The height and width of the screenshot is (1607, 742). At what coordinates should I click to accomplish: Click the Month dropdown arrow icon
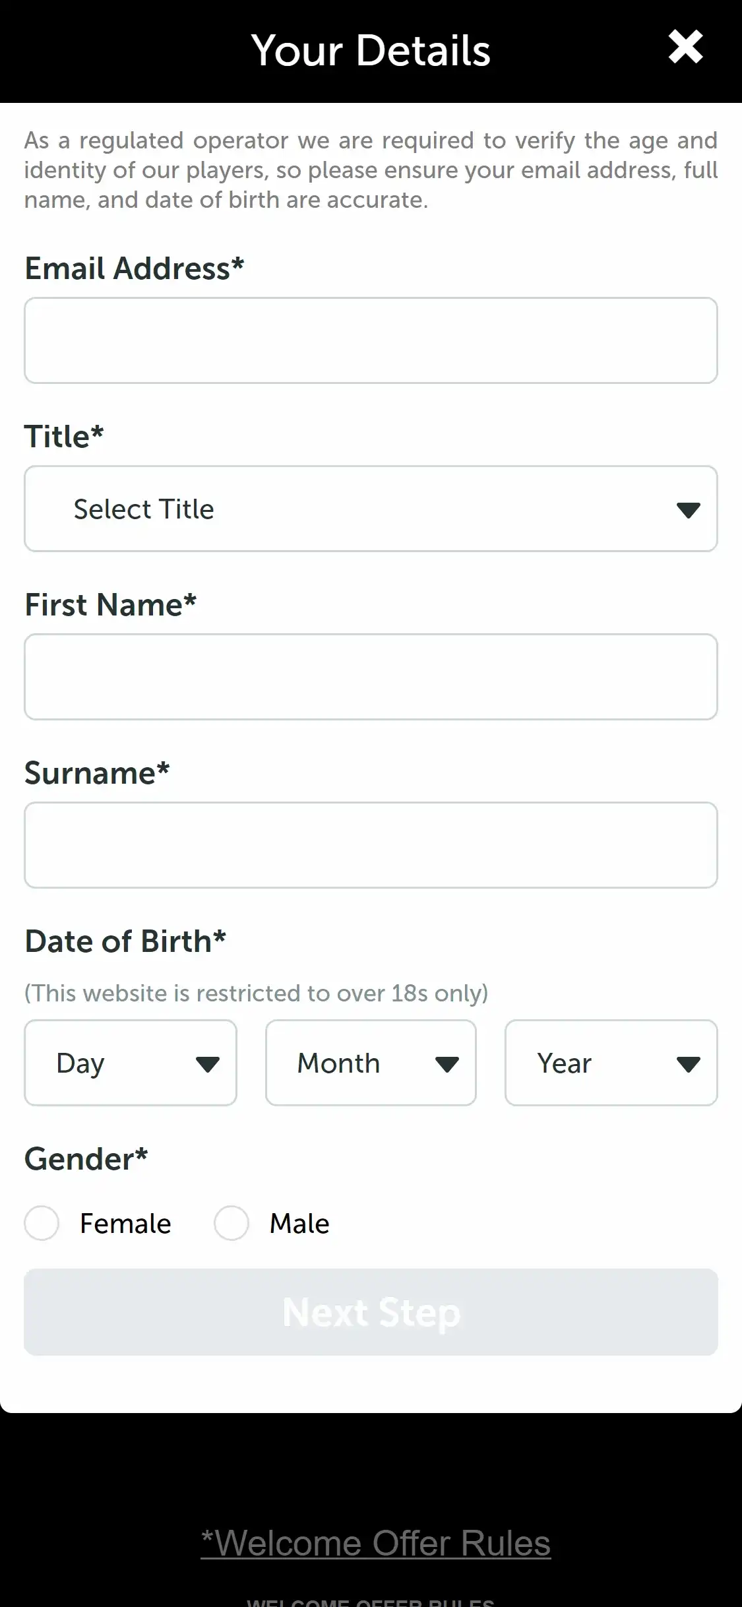pyautogui.click(x=447, y=1064)
